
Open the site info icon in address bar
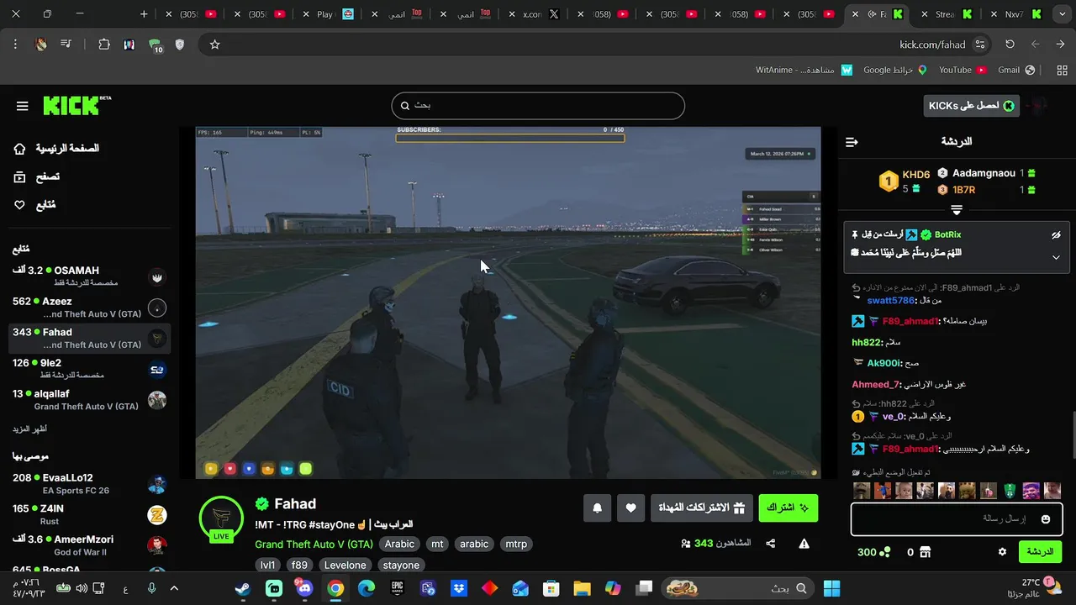click(x=980, y=45)
